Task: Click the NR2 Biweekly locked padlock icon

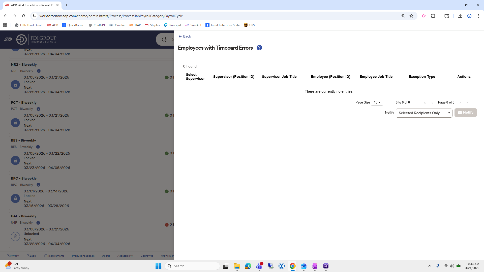Action: pyautogui.click(x=15, y=85)
